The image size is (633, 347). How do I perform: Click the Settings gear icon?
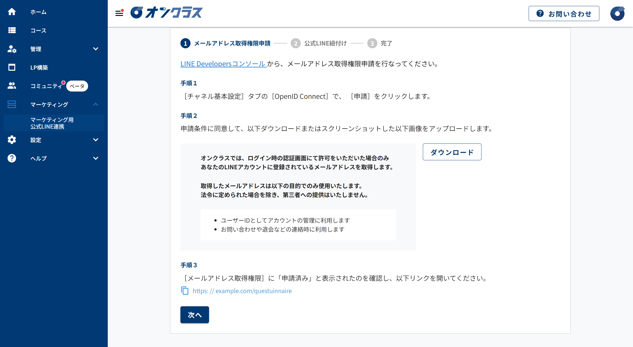pos(12,140)
